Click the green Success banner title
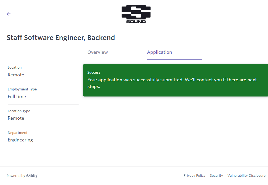The width and height of the screenshot is (268, 185). coord(94,73)
